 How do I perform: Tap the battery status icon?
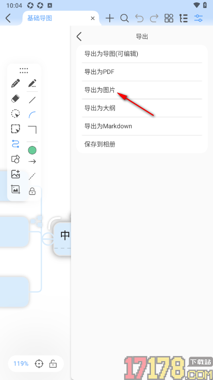coord(205,5)
